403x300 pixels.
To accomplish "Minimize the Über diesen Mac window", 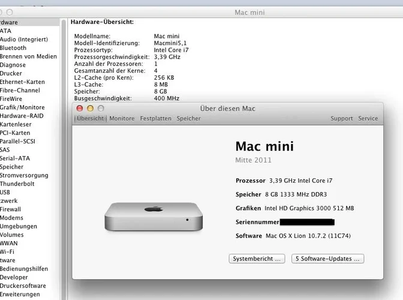I will (x=90, y=109).
